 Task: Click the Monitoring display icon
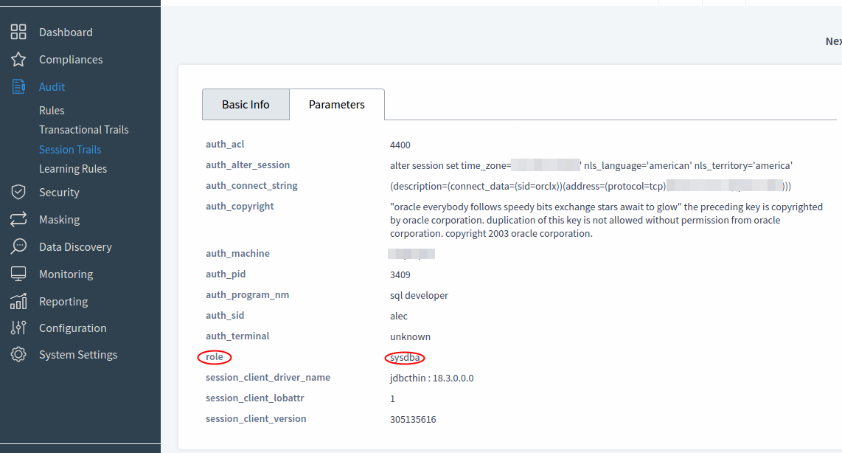pyautogui.click(x=20, y=274)
